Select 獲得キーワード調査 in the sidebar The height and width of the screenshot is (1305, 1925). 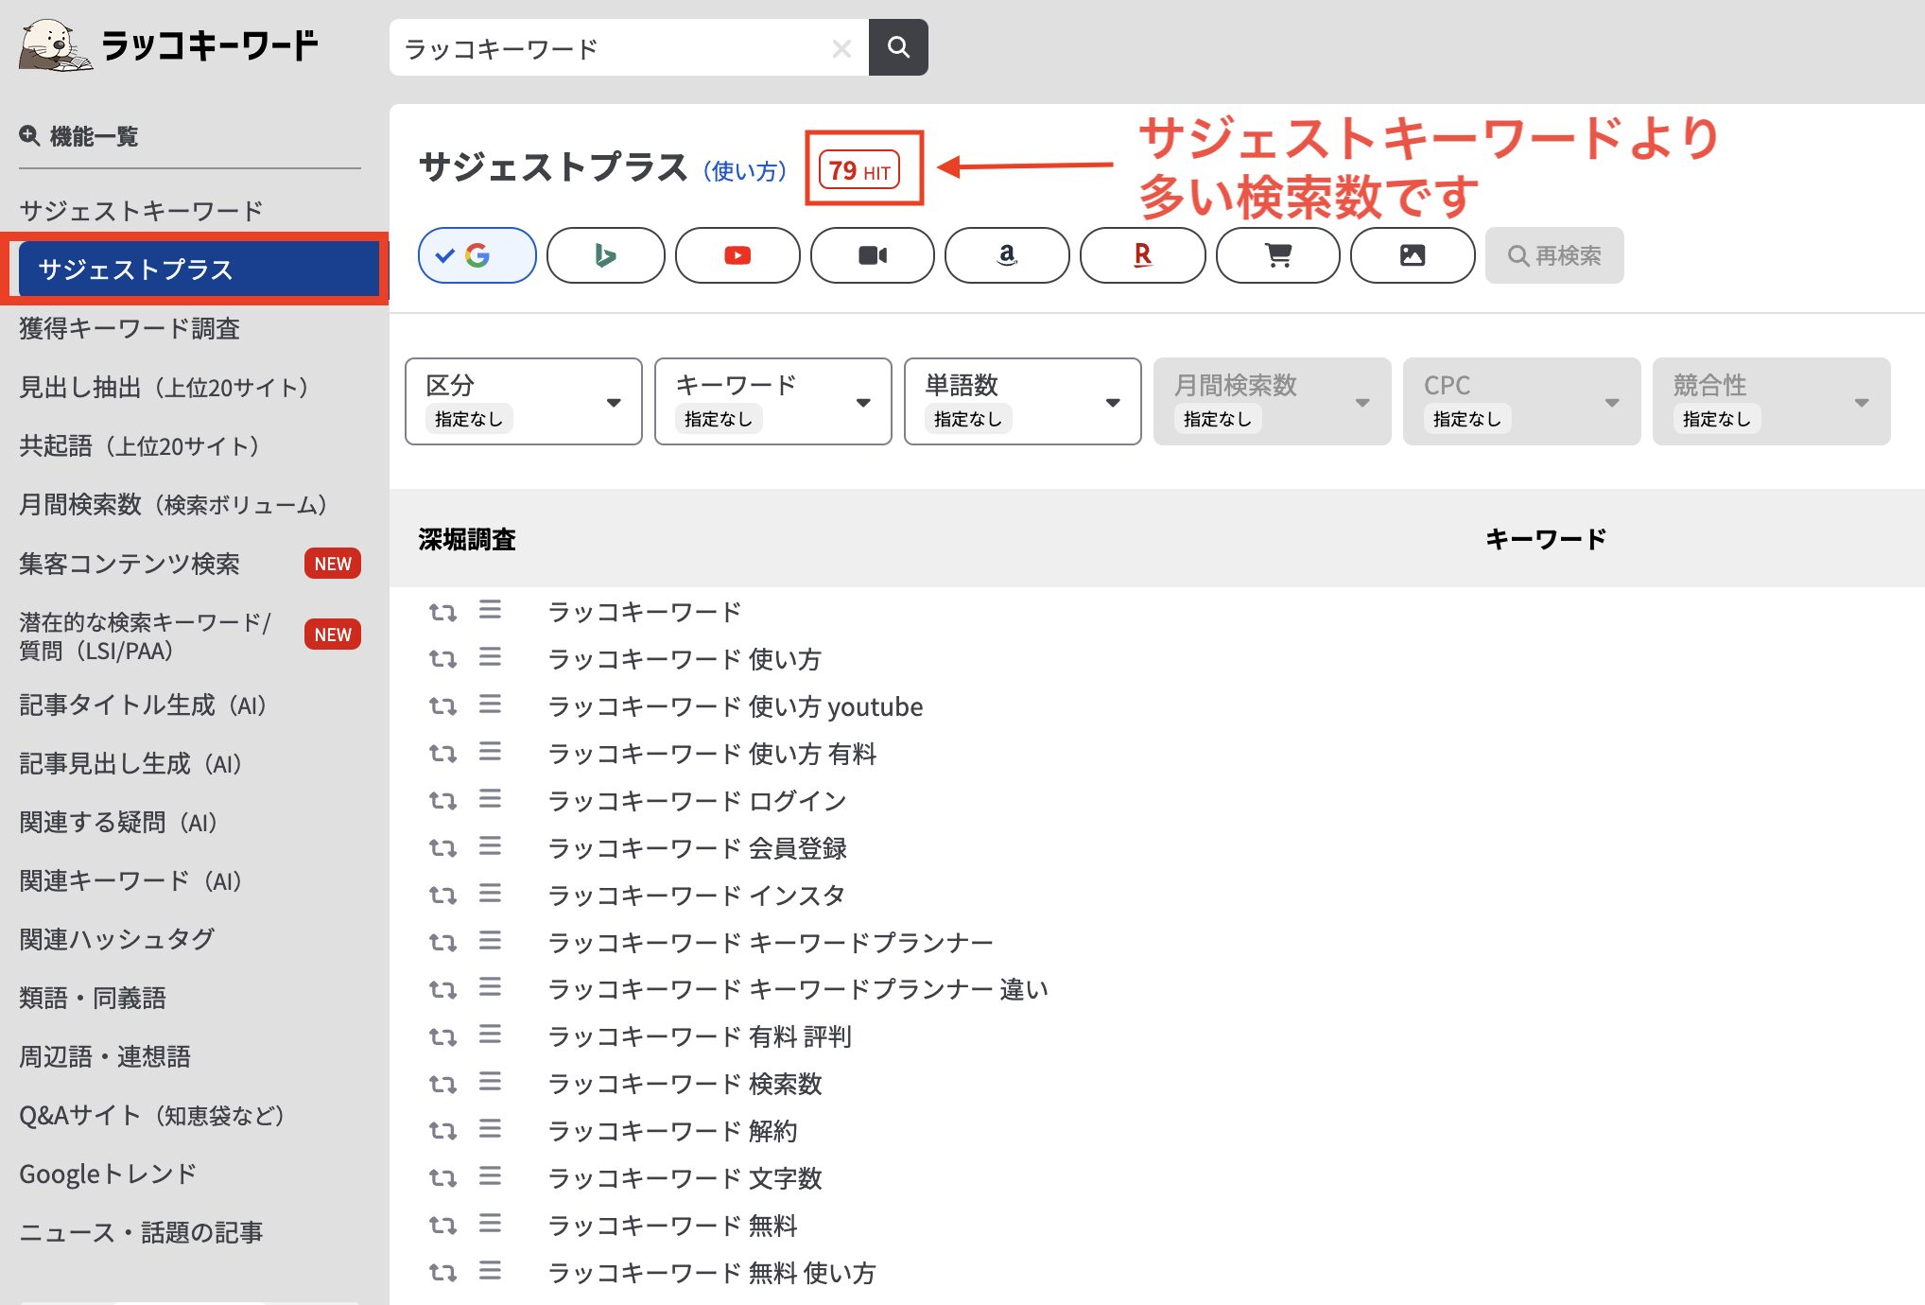130,329
